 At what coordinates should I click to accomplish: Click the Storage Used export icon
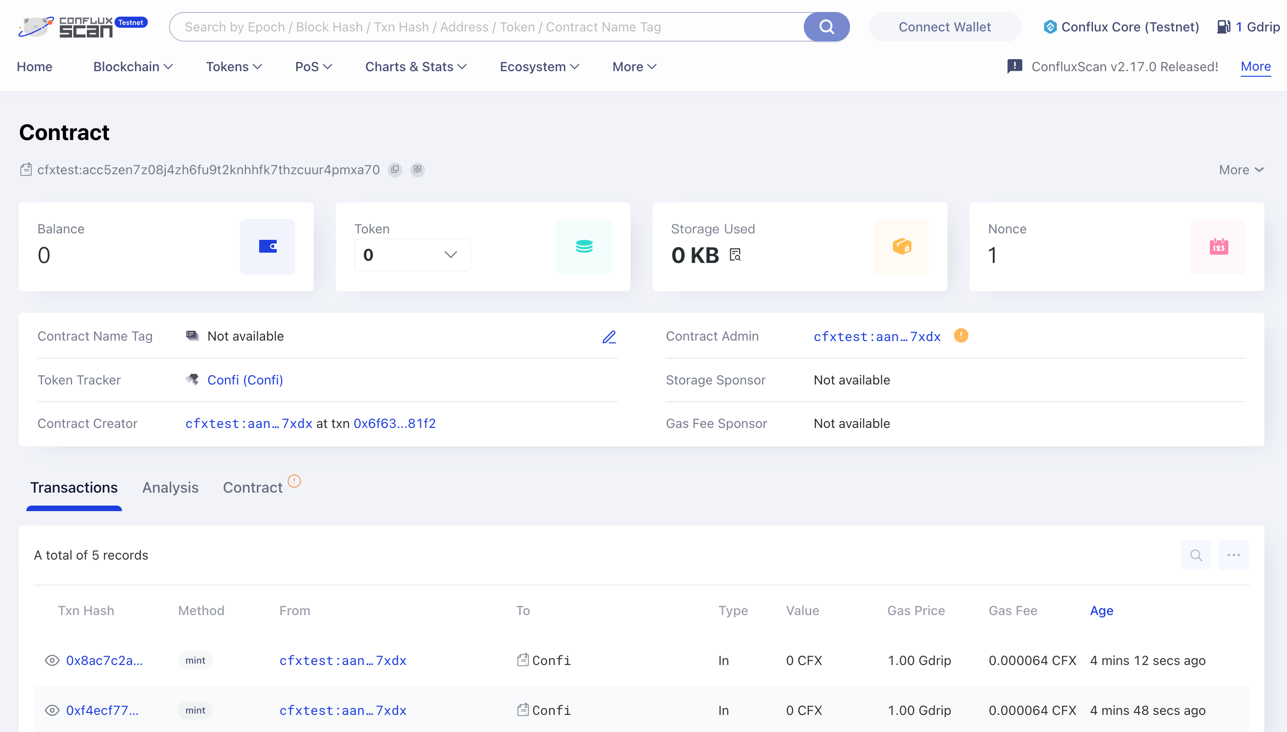click(x=735, y=256)
